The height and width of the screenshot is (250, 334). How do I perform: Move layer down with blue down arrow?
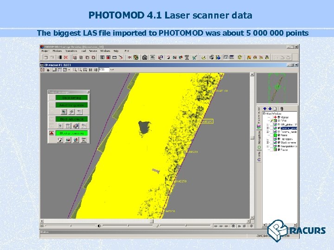[270, 109]
